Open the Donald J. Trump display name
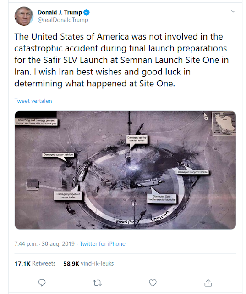 pyautogui.click(x=60, y=12)
